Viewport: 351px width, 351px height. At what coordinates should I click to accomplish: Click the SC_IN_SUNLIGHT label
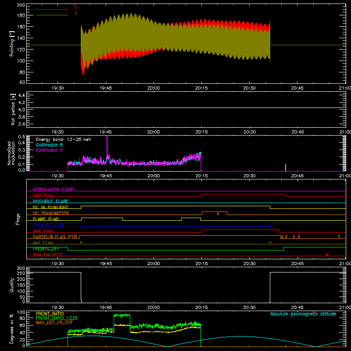pos(50,207)
